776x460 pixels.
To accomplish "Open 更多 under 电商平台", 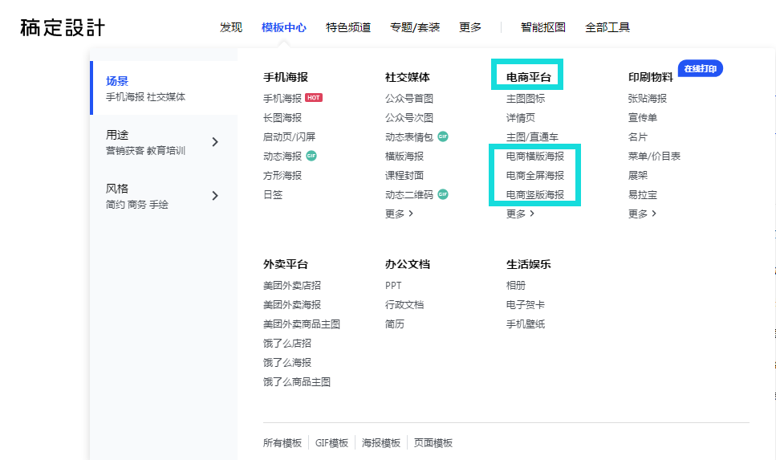I will coord(520,214).
